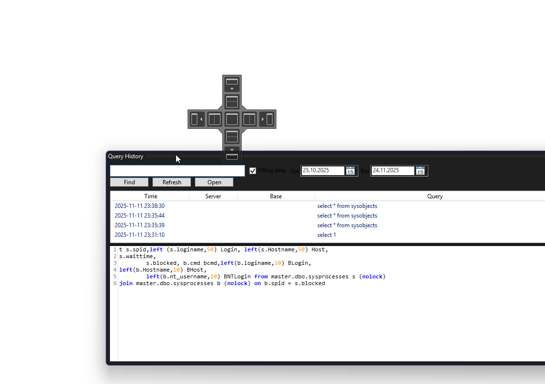This screenshot has width=545, height=384.
Task: Click the inner dock-right split guide icon
Action: pyautogui.click(x=249, y=119)
